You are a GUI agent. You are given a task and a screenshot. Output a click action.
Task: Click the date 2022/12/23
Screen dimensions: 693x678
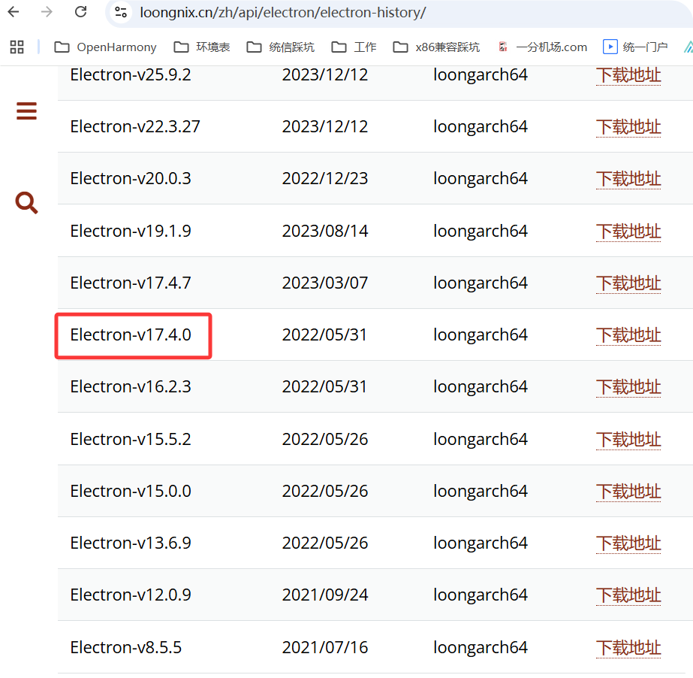325,178
